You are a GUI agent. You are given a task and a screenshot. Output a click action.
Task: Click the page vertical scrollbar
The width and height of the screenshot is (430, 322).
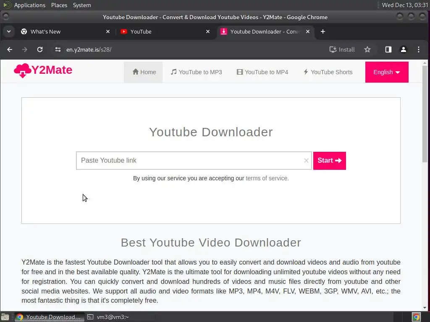coord(425,114)
